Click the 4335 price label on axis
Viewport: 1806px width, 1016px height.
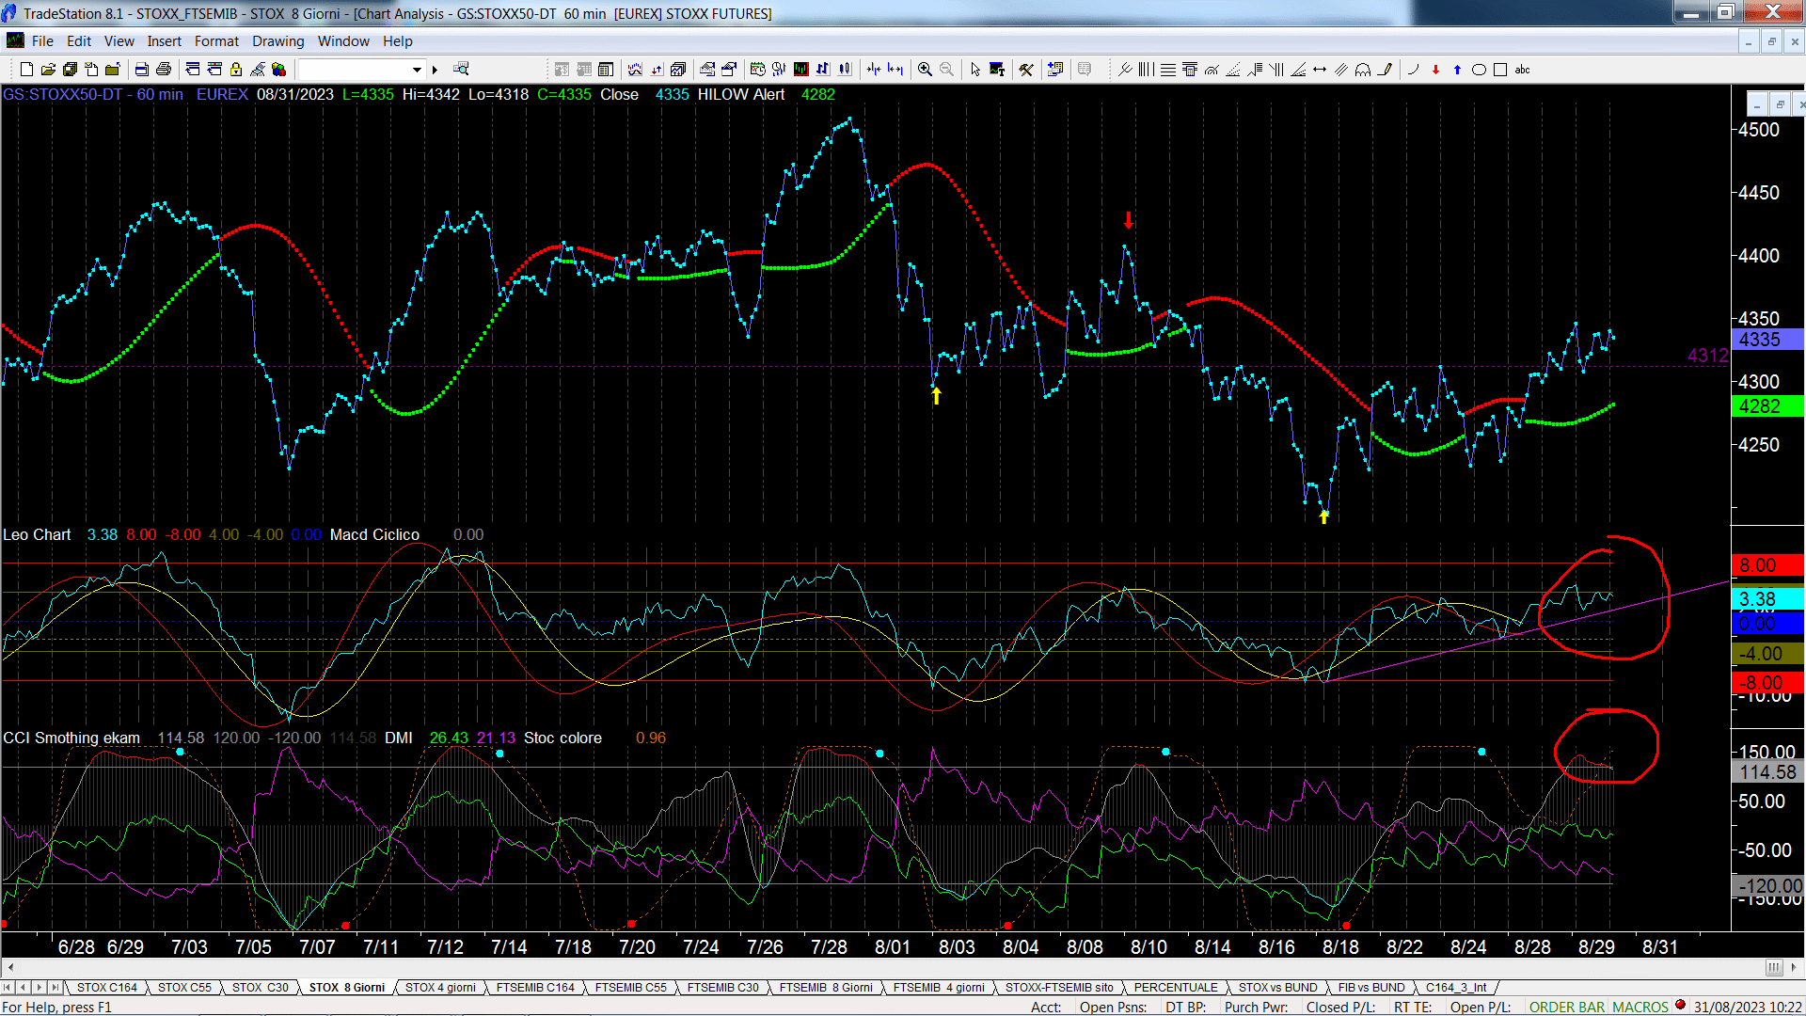1766,340
